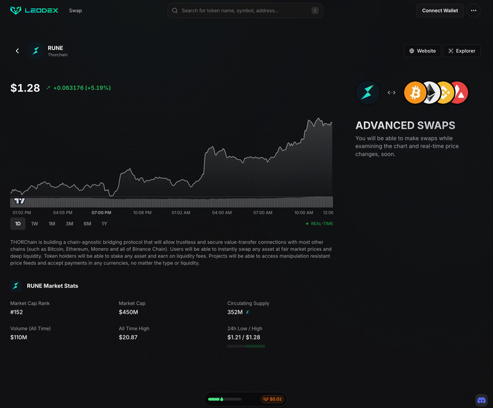Click the search magnifier icon
Image resolution: width=493 pixels, height=408 pixels.
tap(175, 10)
